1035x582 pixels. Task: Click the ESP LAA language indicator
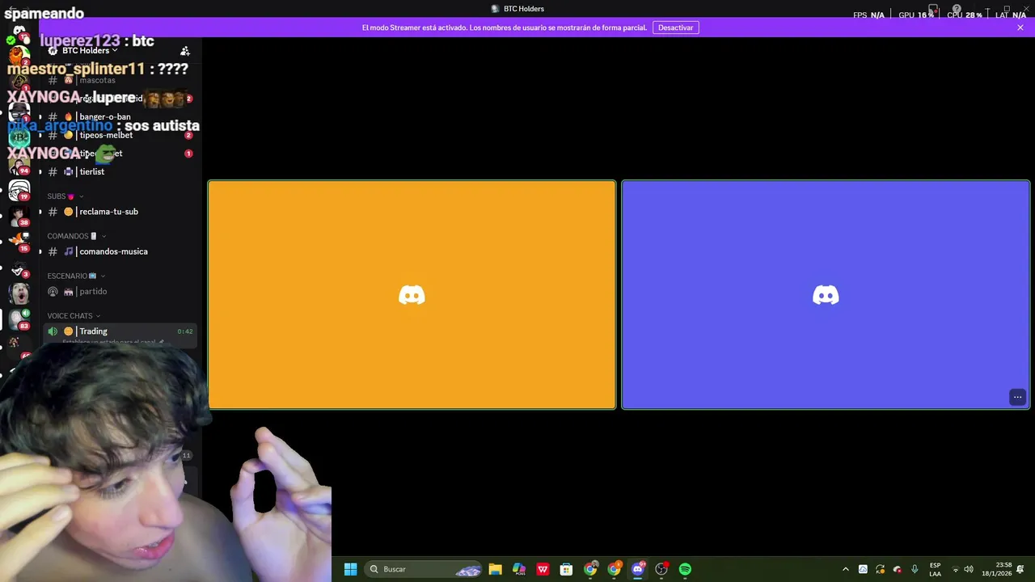coord(935,569)
